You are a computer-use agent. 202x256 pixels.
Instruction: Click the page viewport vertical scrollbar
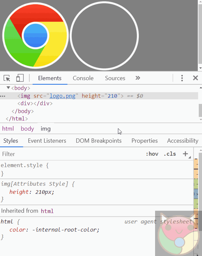pyautogui.click(x=200, y=34)
